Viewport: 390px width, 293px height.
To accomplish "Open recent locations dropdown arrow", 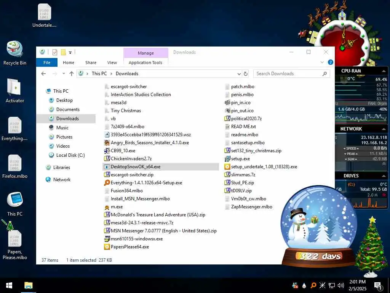I will [x=64, y=74].
